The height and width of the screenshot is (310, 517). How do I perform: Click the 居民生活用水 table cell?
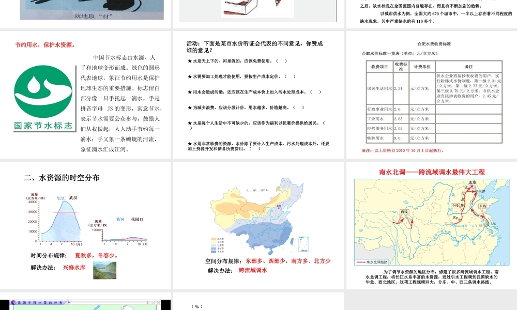pyautogui.click(x=379, y=88)
